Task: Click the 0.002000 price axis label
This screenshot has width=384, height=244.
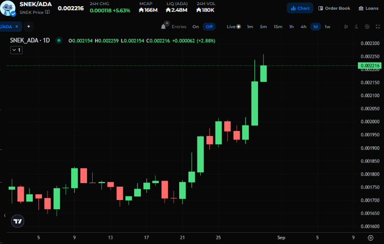Action: pos(370,121)
